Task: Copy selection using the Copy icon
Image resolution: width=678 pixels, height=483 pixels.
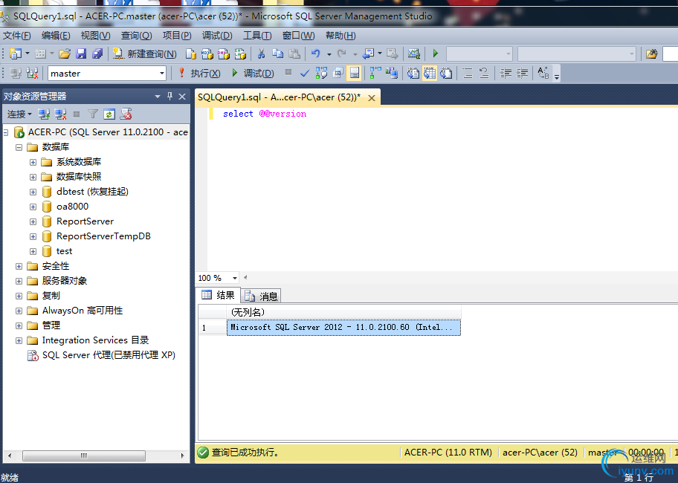Action: click(277, 54)
